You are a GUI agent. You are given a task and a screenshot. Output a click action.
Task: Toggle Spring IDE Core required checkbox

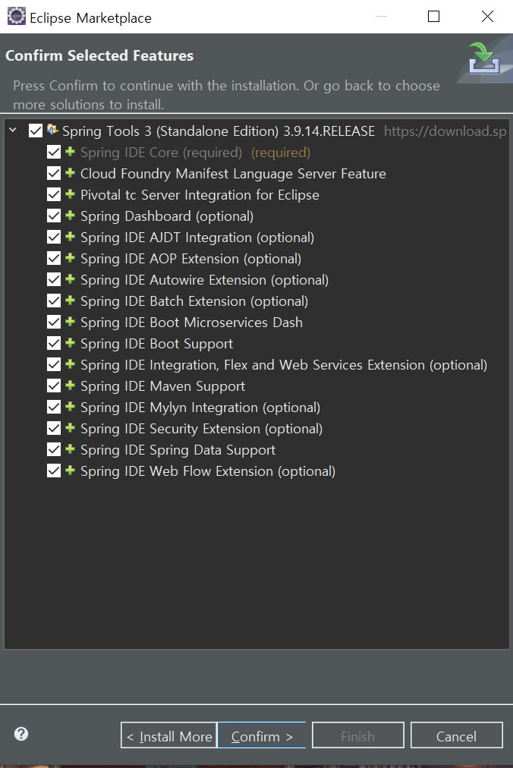54,152
